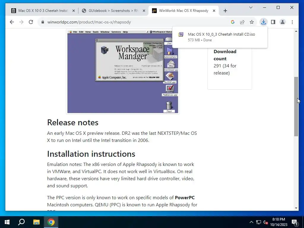The image size is (304, 228).
Task: Click the Tools menu in Rhapsody screenshot
Action: point(95,32)
